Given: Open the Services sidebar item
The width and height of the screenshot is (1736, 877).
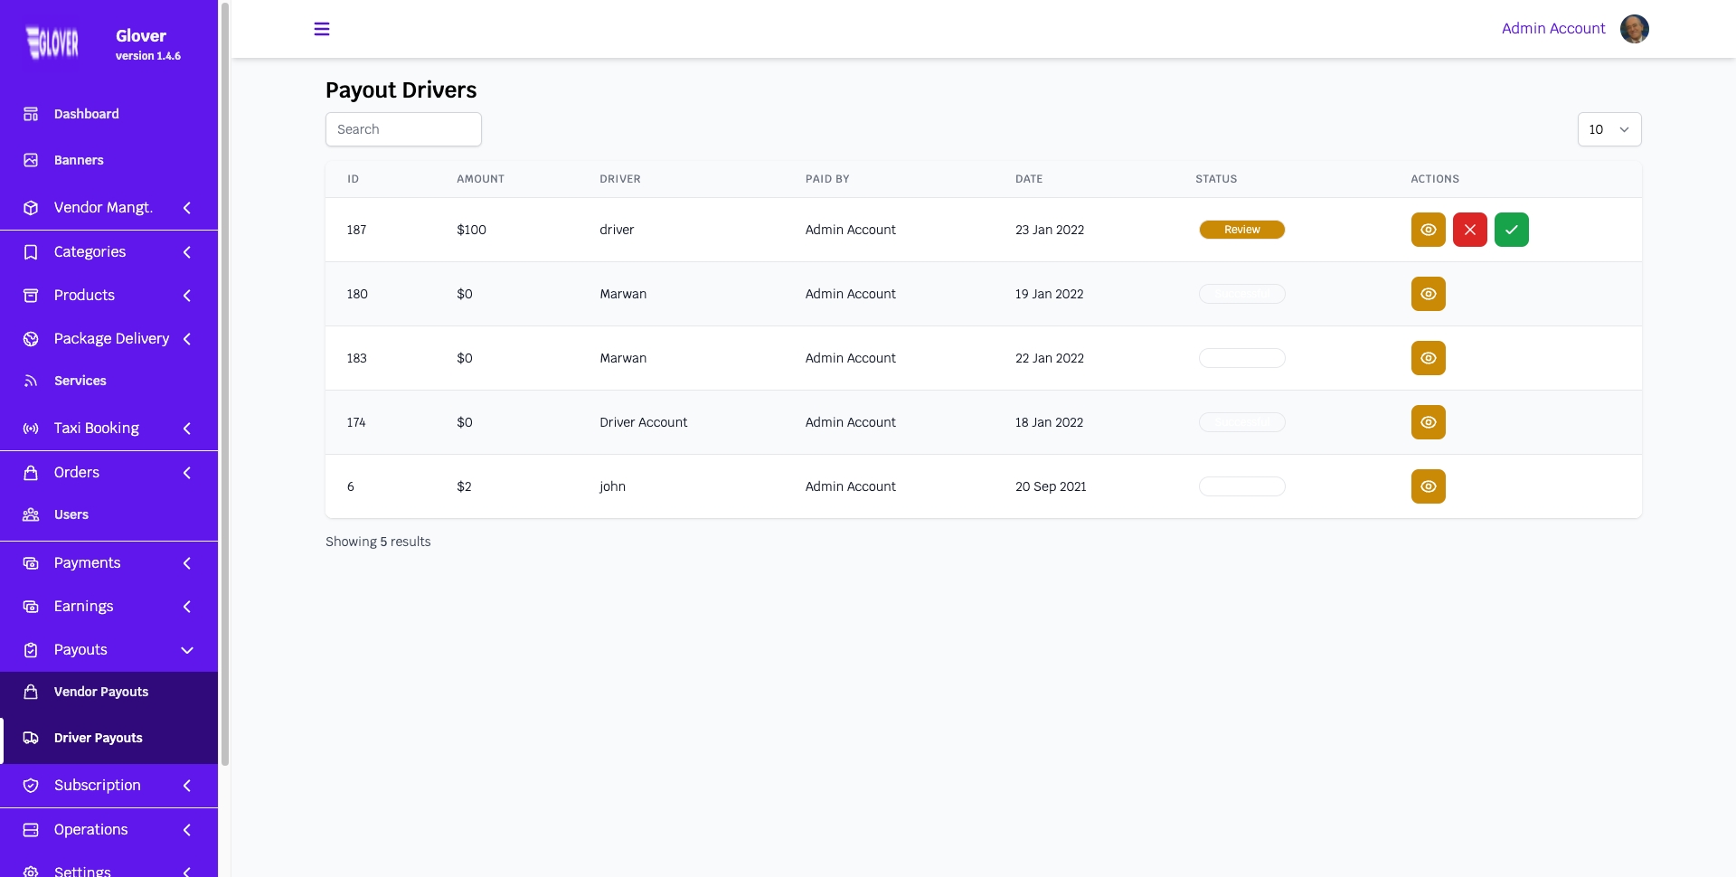Looking at the screenshot, I should click(80, 381).
